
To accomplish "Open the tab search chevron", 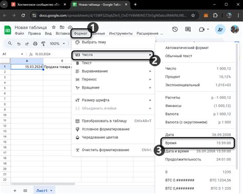I will coord(4,5).
